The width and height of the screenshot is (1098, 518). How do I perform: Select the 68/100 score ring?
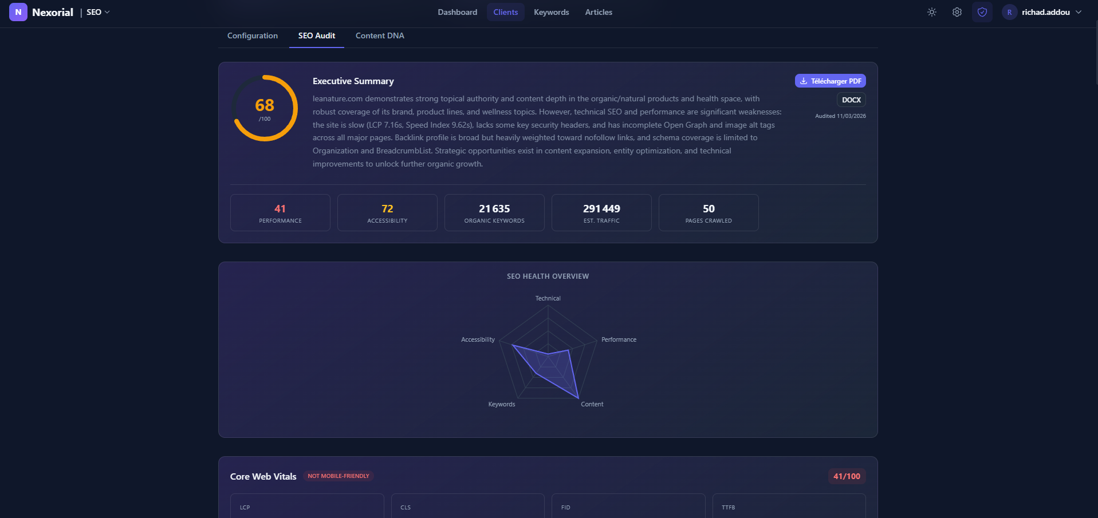point(264,107)
